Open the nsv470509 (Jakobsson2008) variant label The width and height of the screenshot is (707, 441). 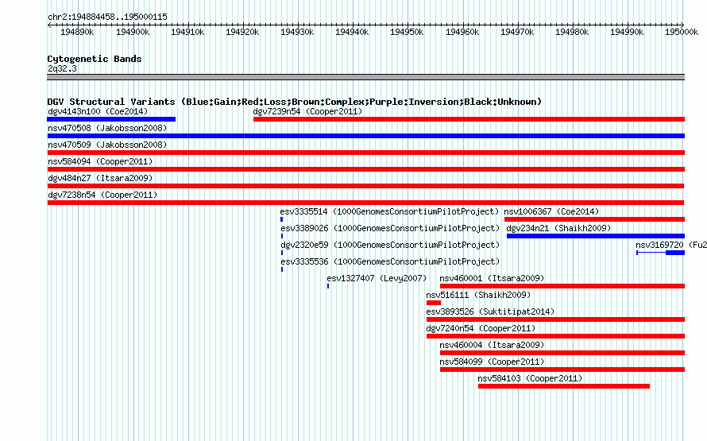tap(107, 145)
